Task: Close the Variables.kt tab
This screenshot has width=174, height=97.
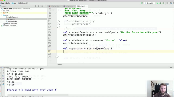Action: pyautogui.click(x=74, y=6)
